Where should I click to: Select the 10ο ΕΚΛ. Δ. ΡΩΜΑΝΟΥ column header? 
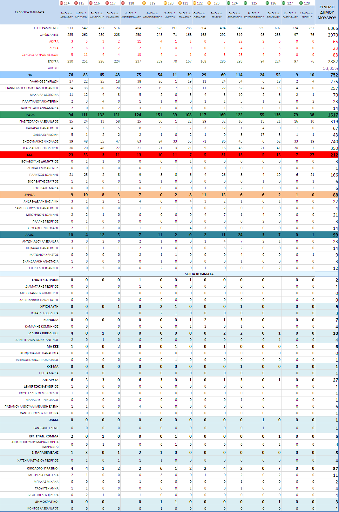273,15
